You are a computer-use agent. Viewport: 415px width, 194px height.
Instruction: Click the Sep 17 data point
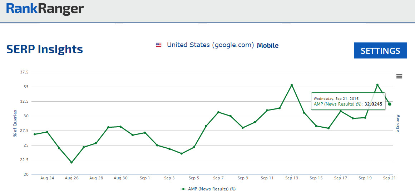pyautogui.click(x=340, y=111)
